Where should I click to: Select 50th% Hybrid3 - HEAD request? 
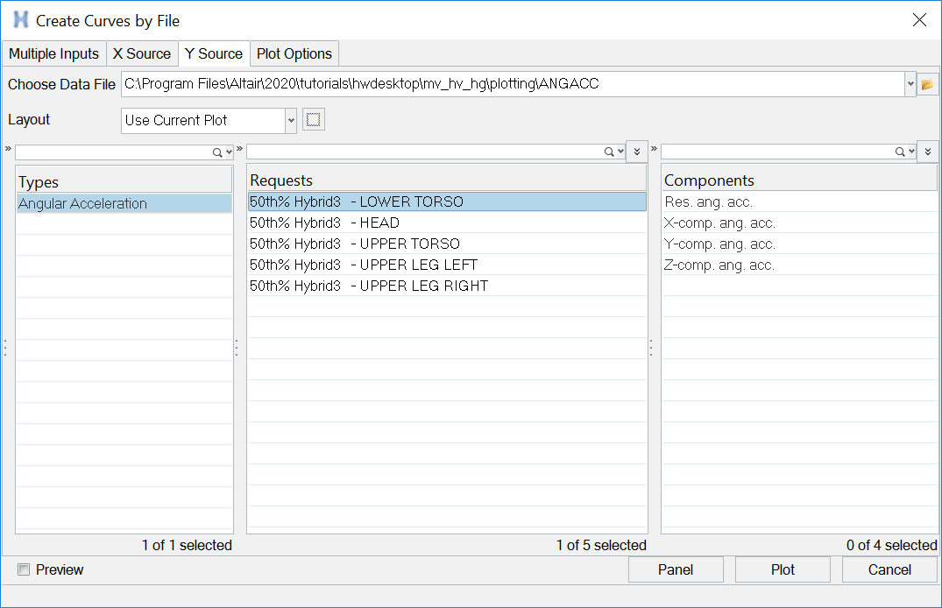click(x=447, y=223)
